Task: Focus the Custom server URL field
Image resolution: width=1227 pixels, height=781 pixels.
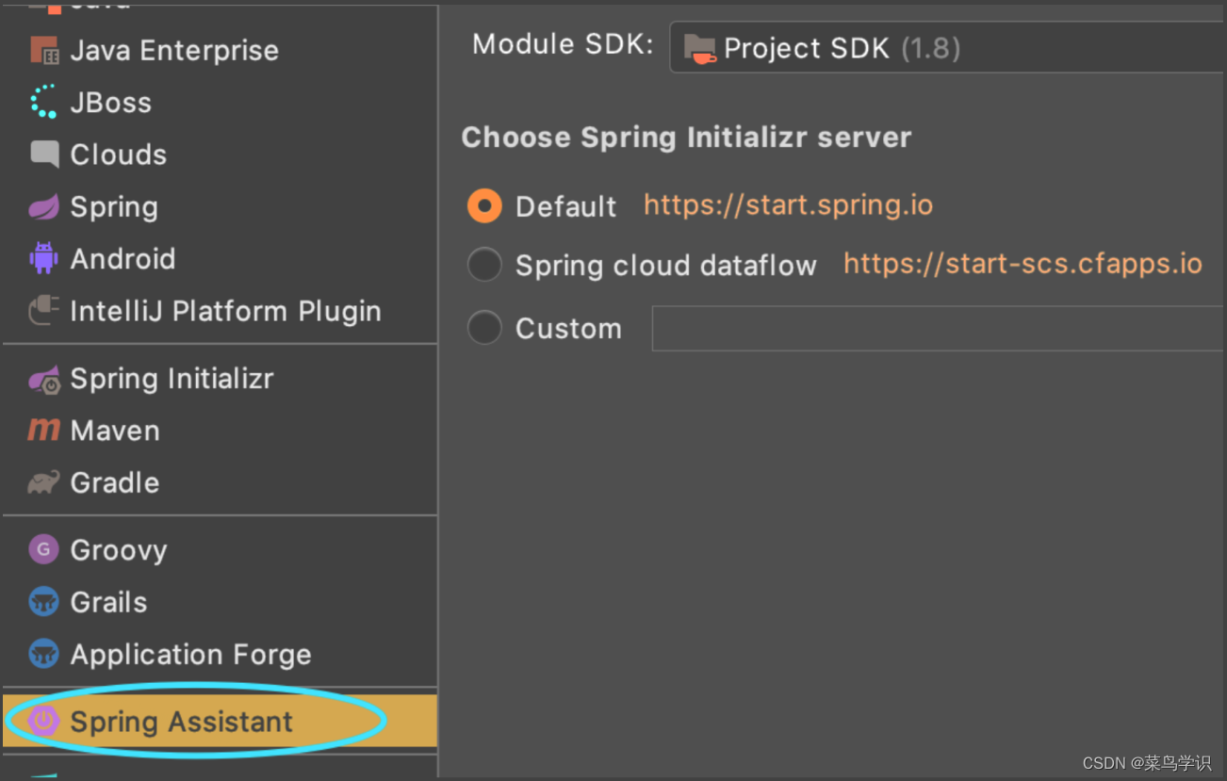Action: (939, 328)
